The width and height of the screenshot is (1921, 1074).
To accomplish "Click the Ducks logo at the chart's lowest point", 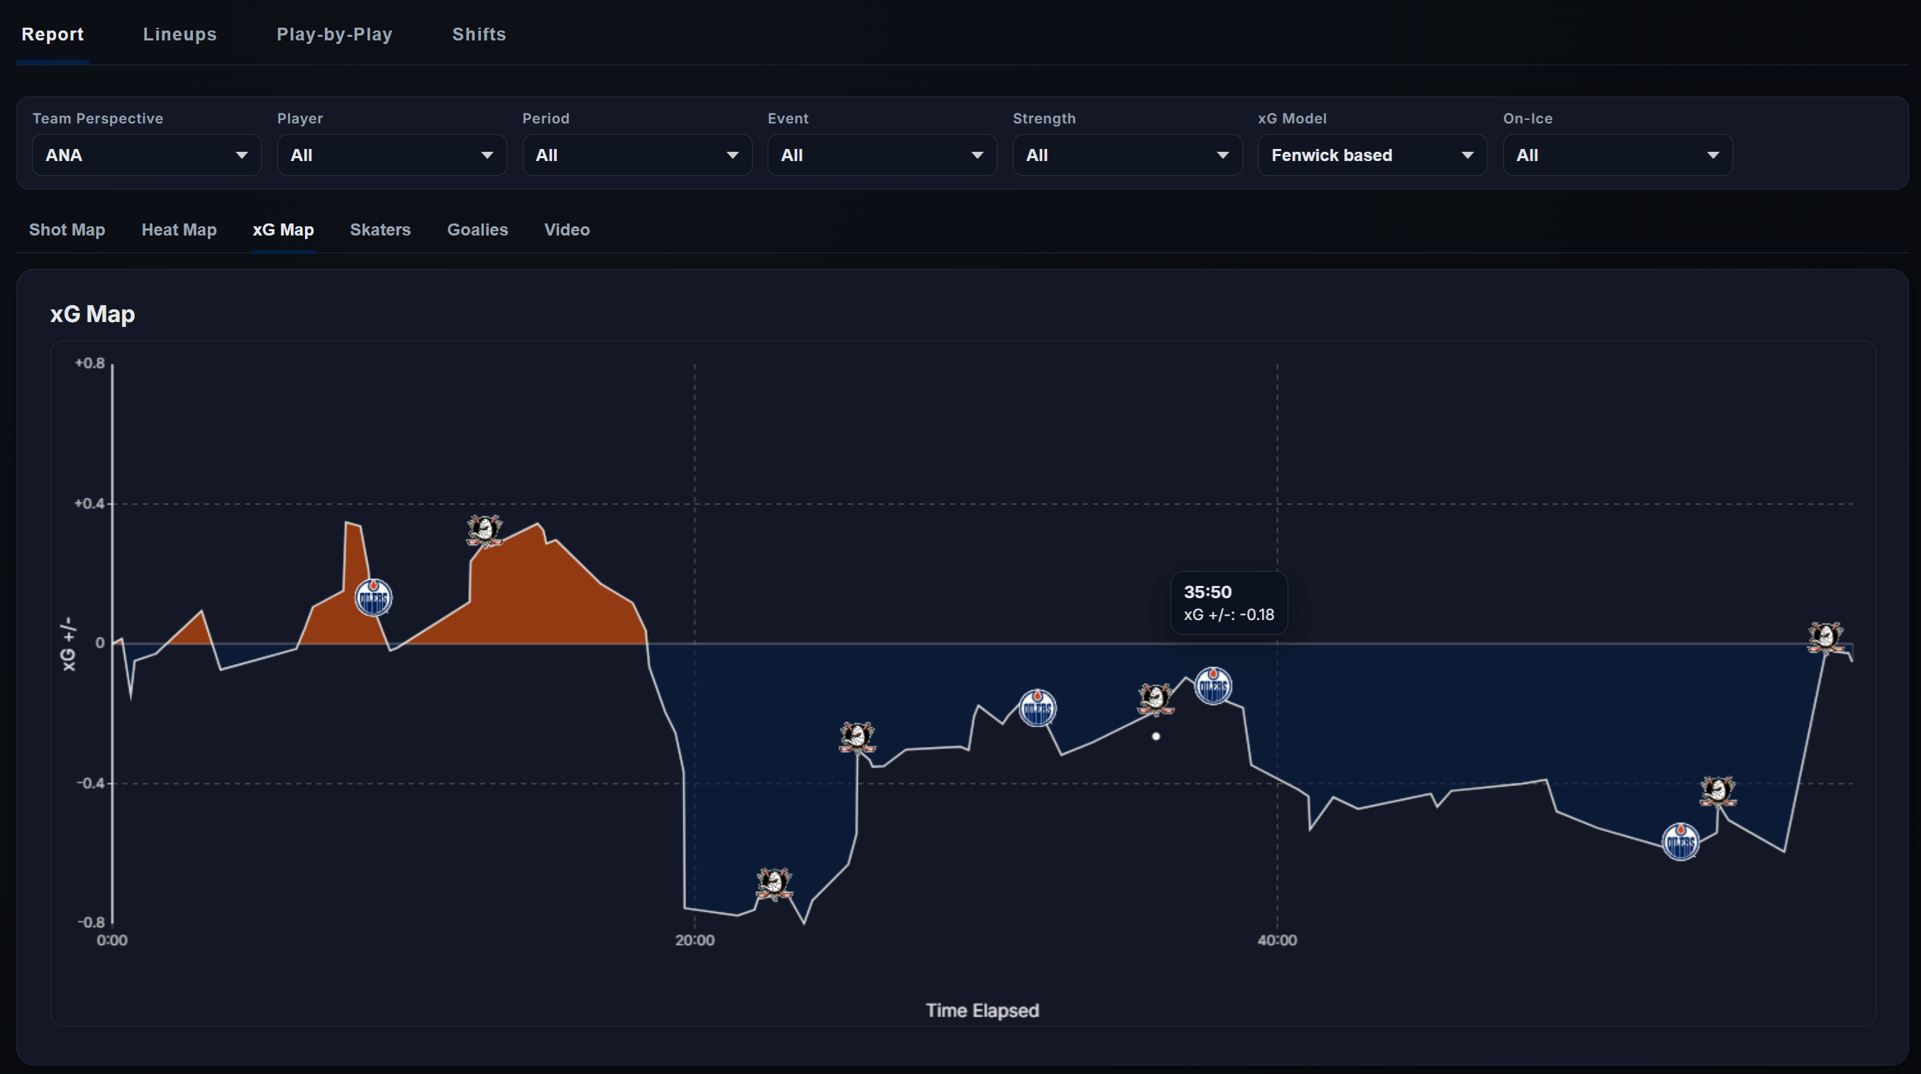I will pyautogui.click(x=773, y=884).
